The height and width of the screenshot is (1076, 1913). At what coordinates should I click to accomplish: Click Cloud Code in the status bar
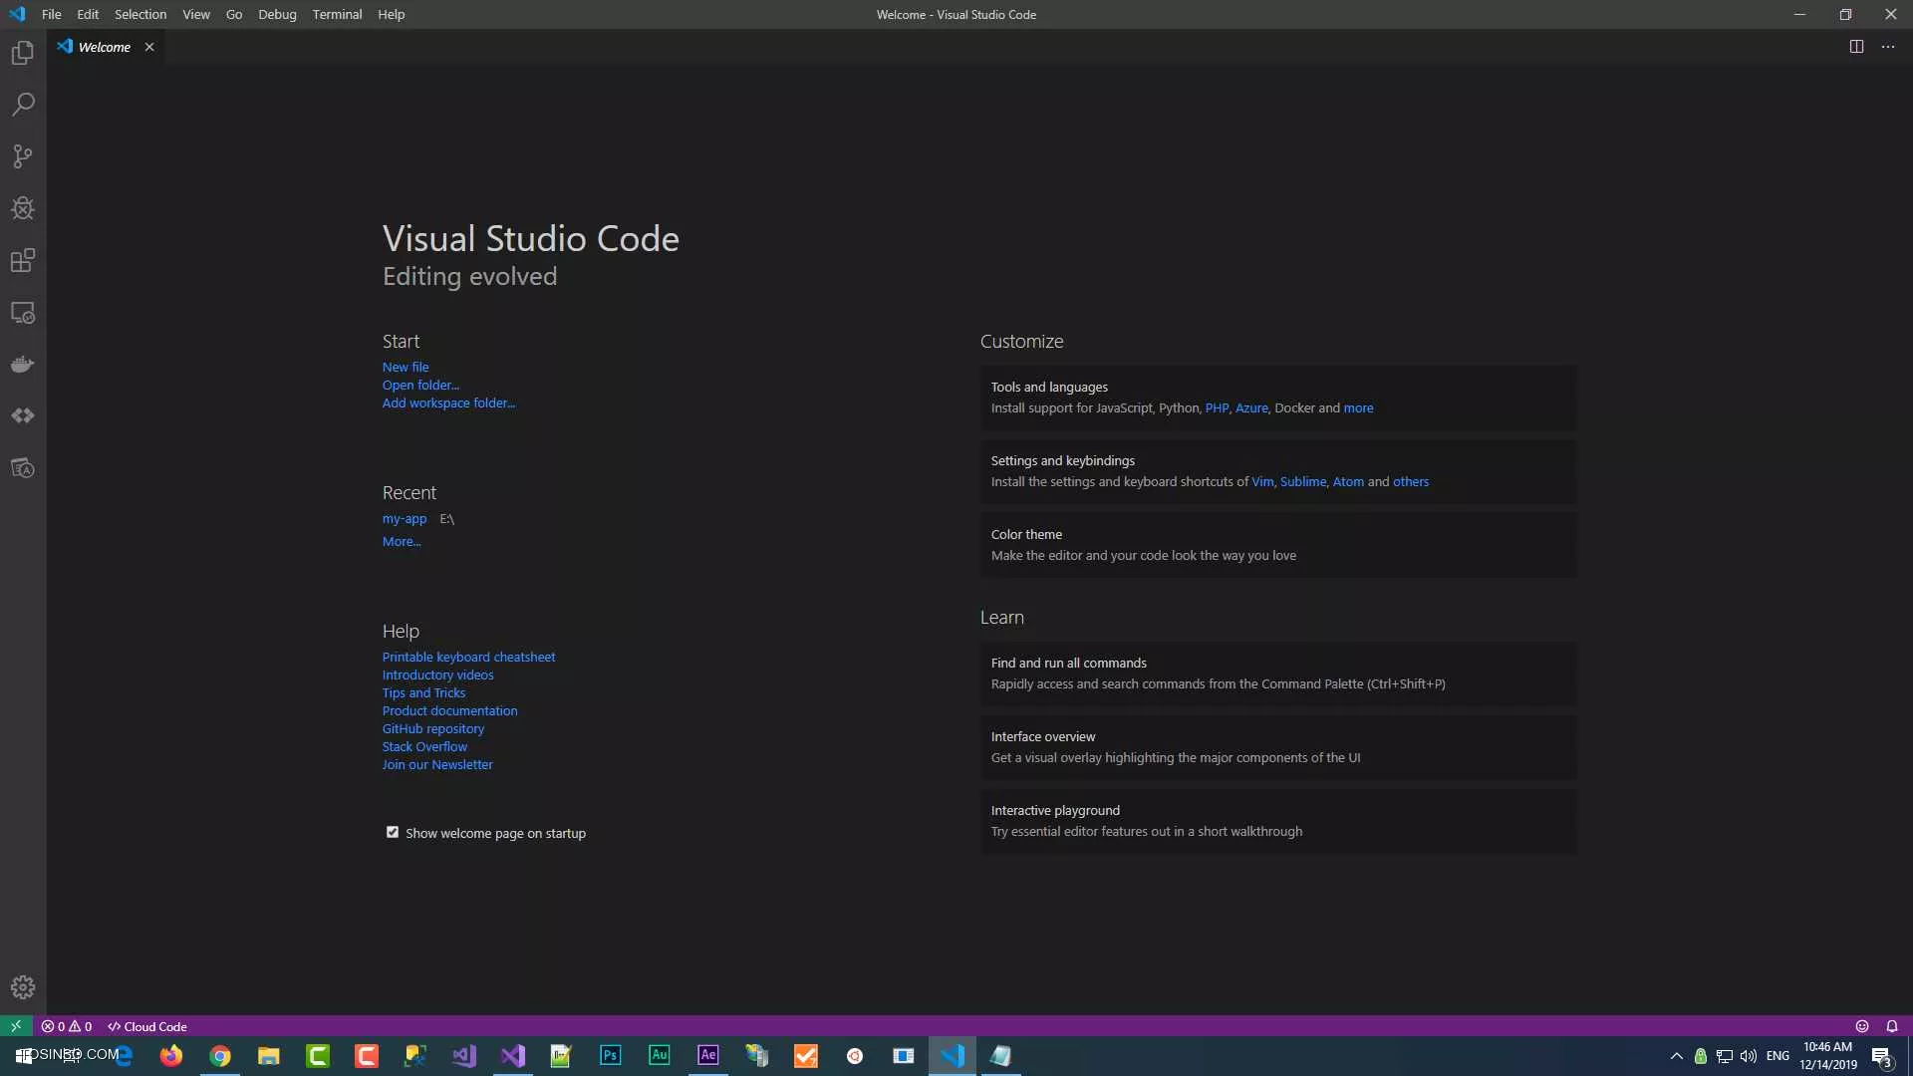pyautogui.click(x=147, y=1026)
